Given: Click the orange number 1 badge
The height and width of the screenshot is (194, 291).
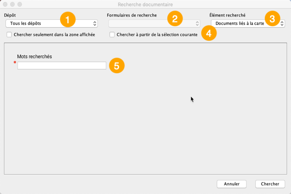Looking at the screenshot, I should click(68, 20).
